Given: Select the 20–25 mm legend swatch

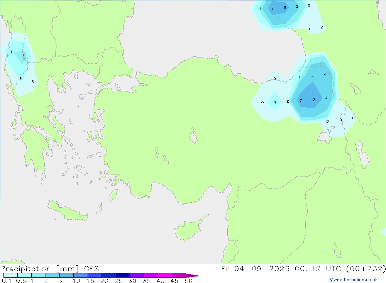Looking at the screenshot, I should 109,275.
